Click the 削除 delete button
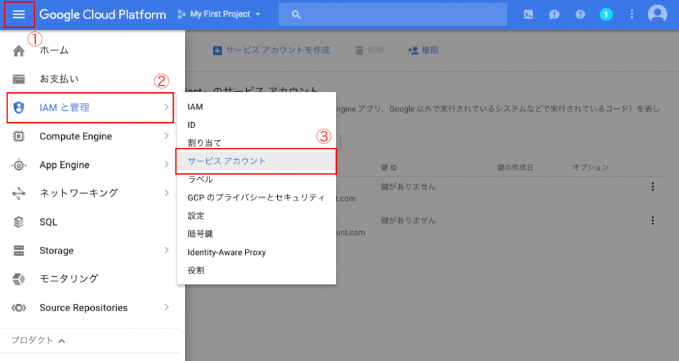 (370, 50)
